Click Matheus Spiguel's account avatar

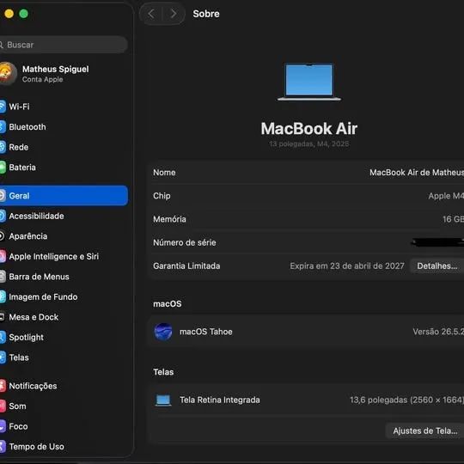coord(8,73)
